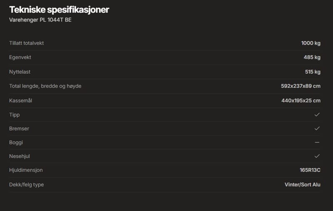Screen dimensions: 333x211
Task: Select the Nyttelast label
Action: pos(20,72)
